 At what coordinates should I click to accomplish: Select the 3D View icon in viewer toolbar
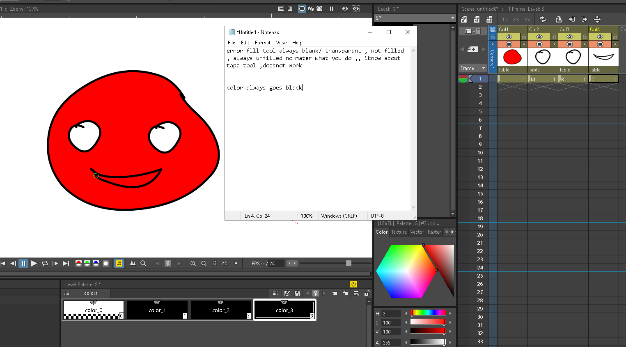(x=311, y=8)
